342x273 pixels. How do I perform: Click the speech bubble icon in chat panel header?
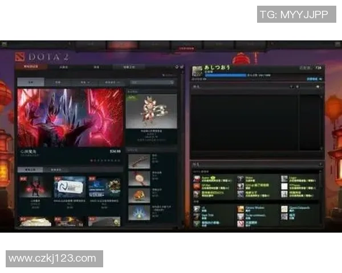[317, 86]
